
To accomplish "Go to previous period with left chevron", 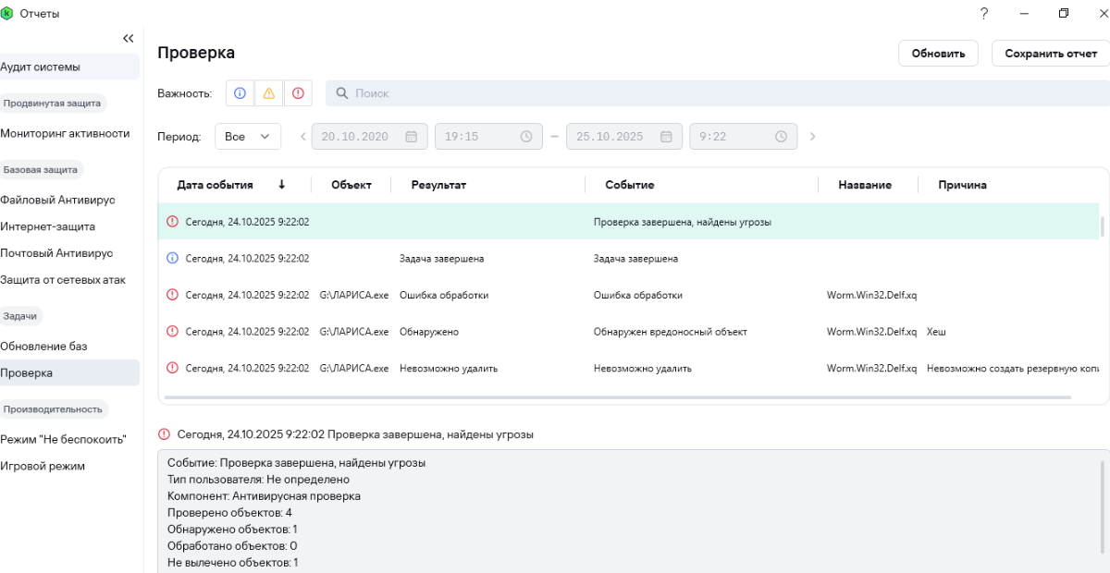I will click(x=302, y=137).
